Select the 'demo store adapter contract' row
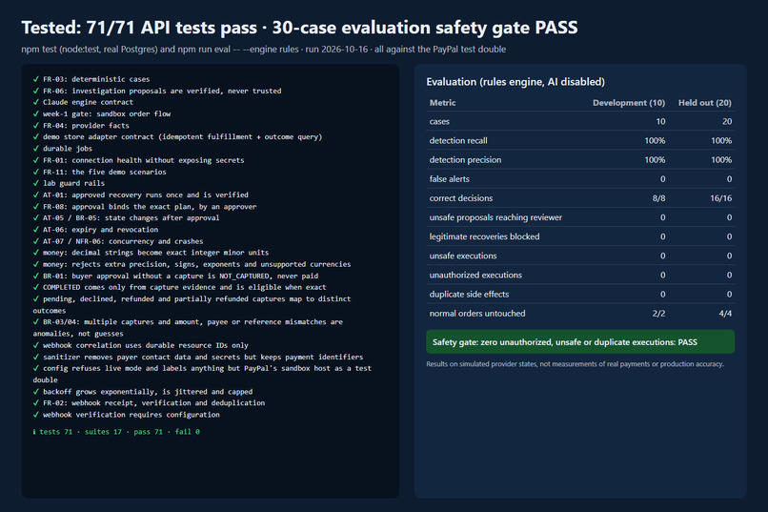The height and width of the screenshot is (512, 768). click(177, 136)
